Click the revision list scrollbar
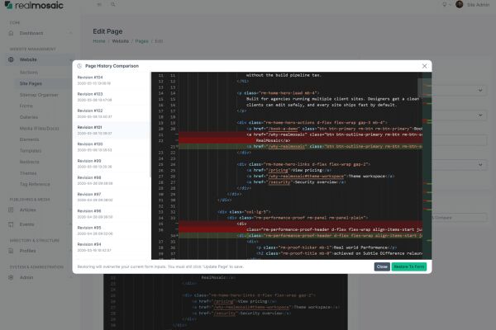This screenshot has width=496, height=330. click(x=150, y=125)
